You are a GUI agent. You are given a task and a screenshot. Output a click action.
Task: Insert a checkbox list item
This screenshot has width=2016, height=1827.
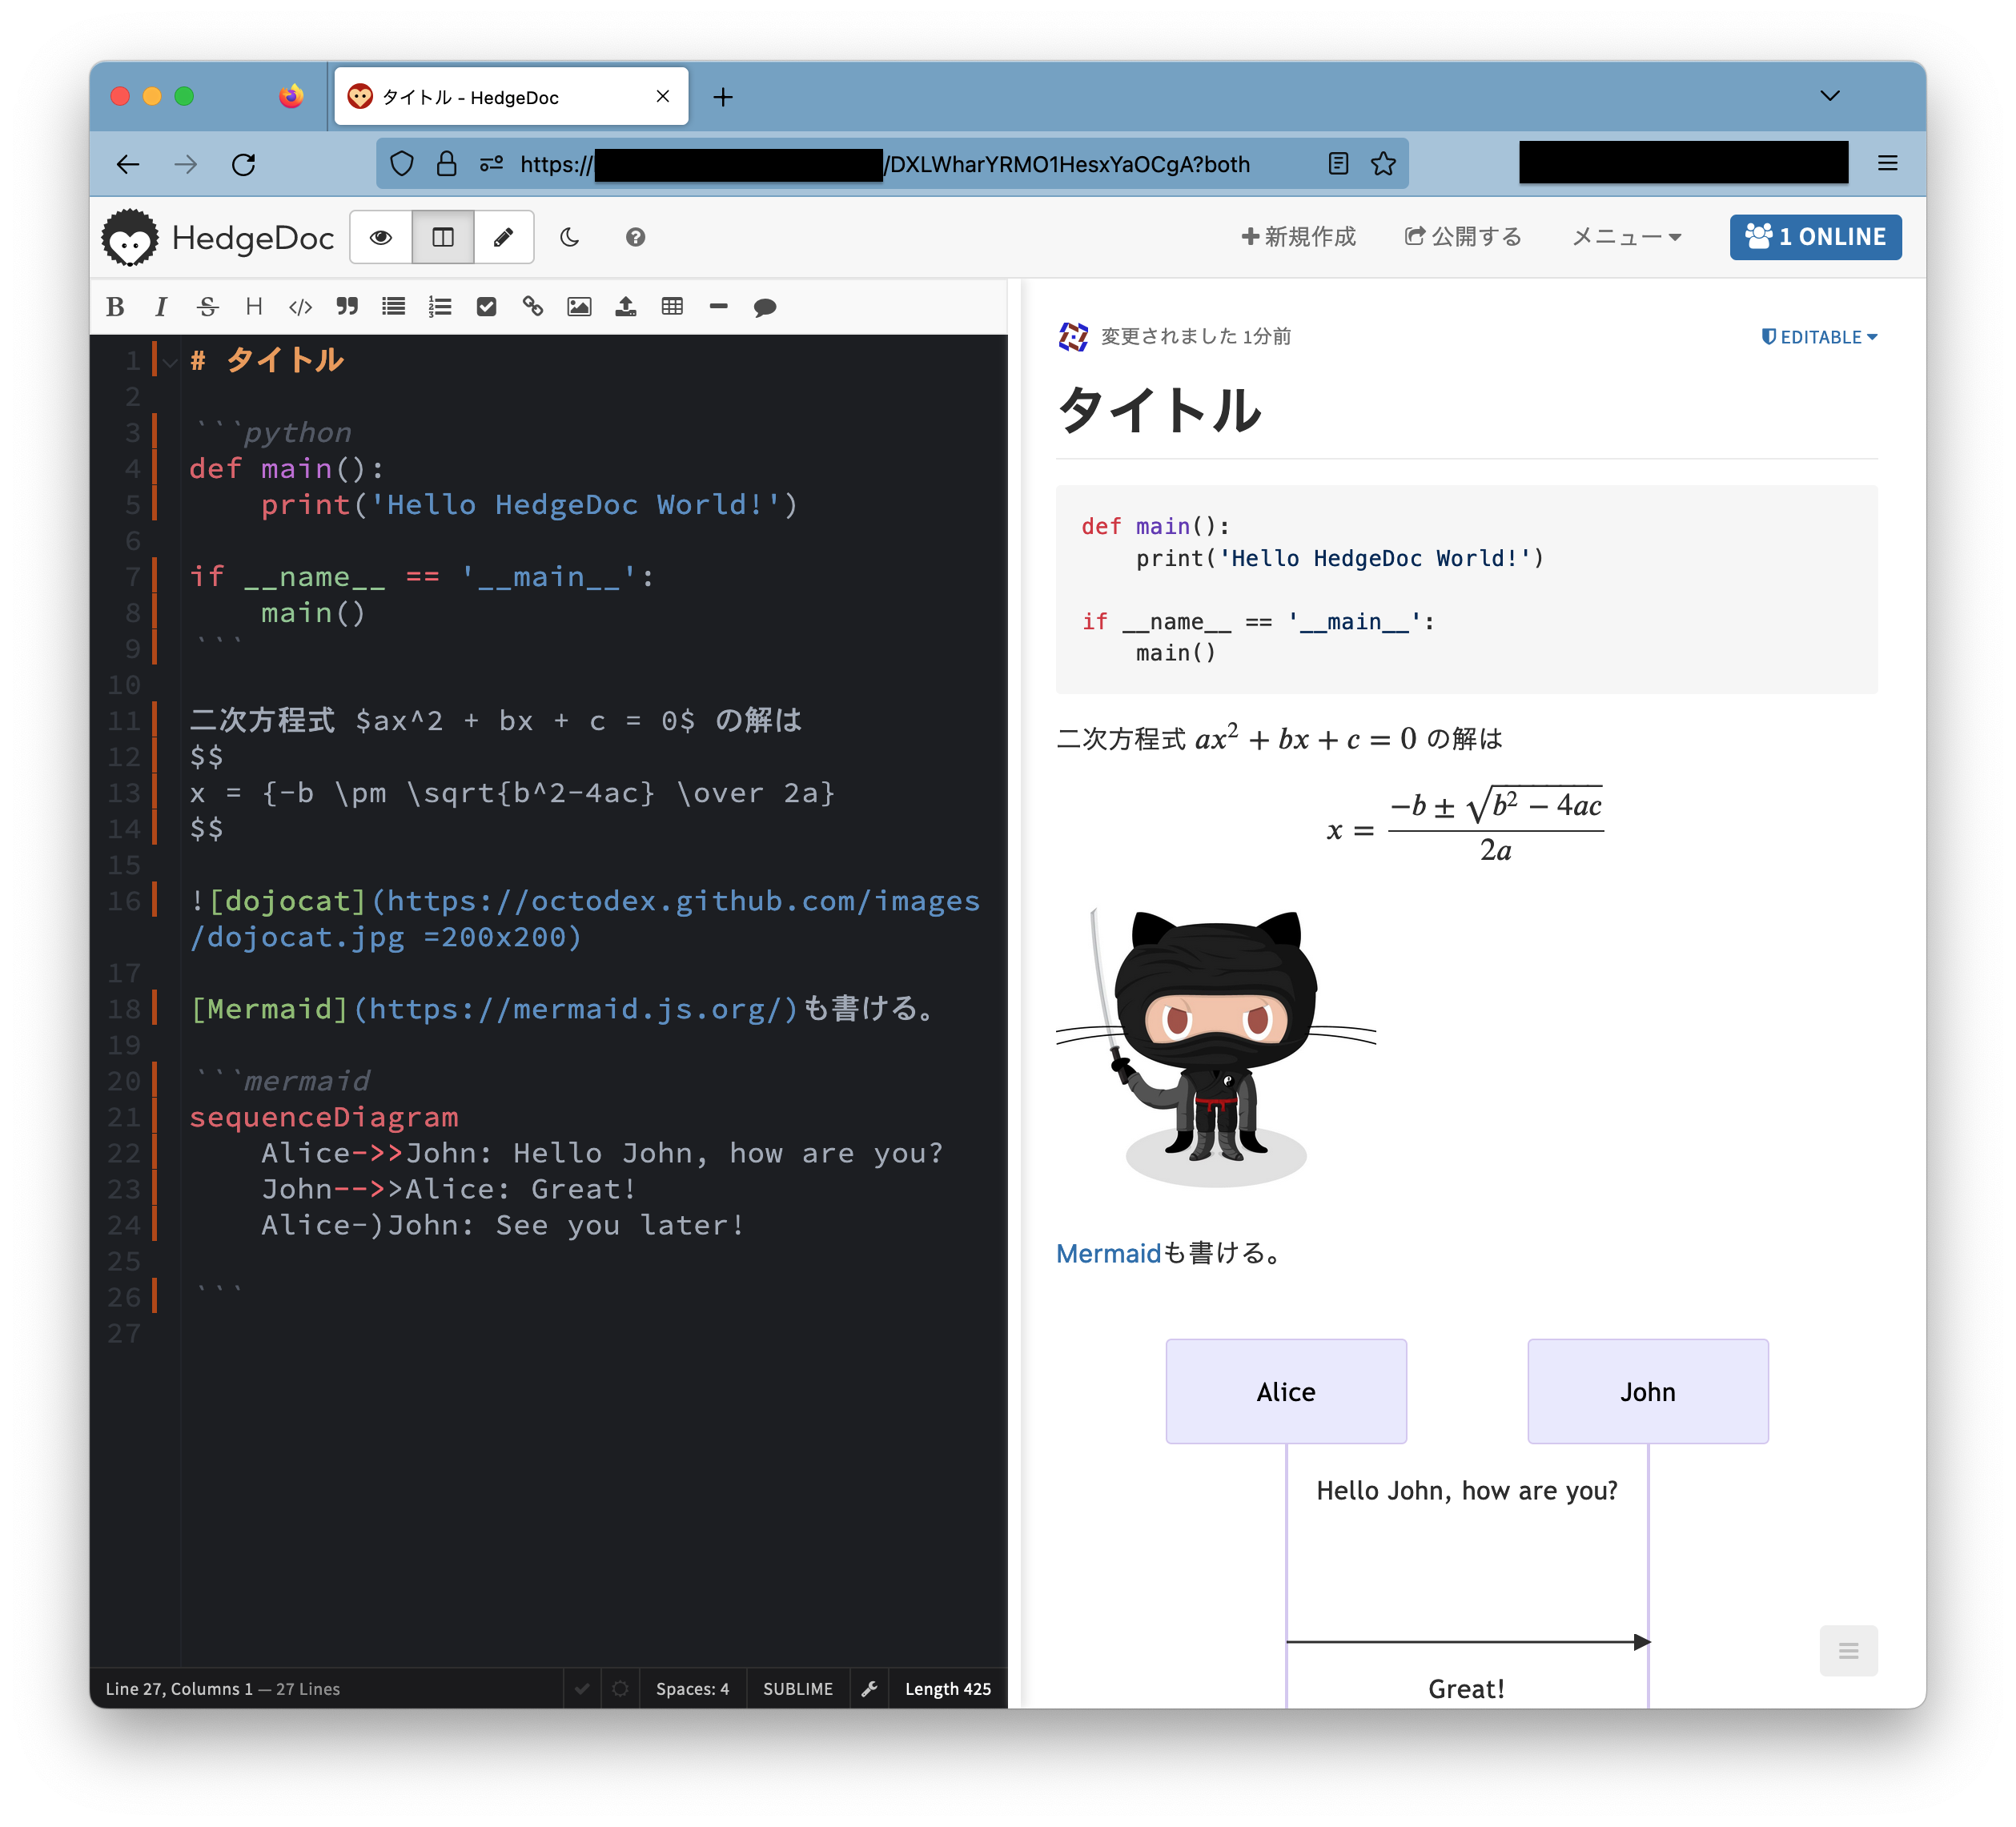pos(487,307)
